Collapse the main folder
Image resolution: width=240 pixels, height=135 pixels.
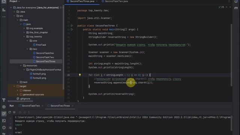click(18, 20)
